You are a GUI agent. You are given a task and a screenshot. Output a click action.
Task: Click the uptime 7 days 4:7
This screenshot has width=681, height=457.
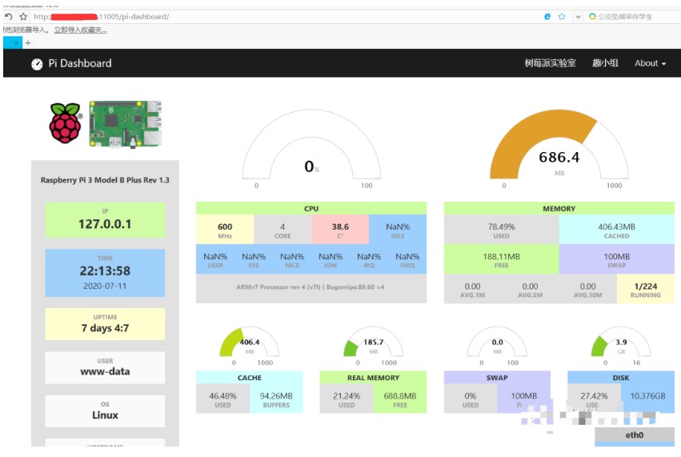click(x=105, y=328)
